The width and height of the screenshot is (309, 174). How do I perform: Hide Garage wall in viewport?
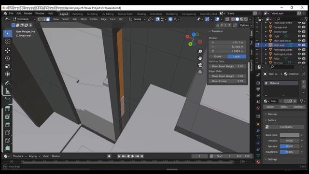299,27
